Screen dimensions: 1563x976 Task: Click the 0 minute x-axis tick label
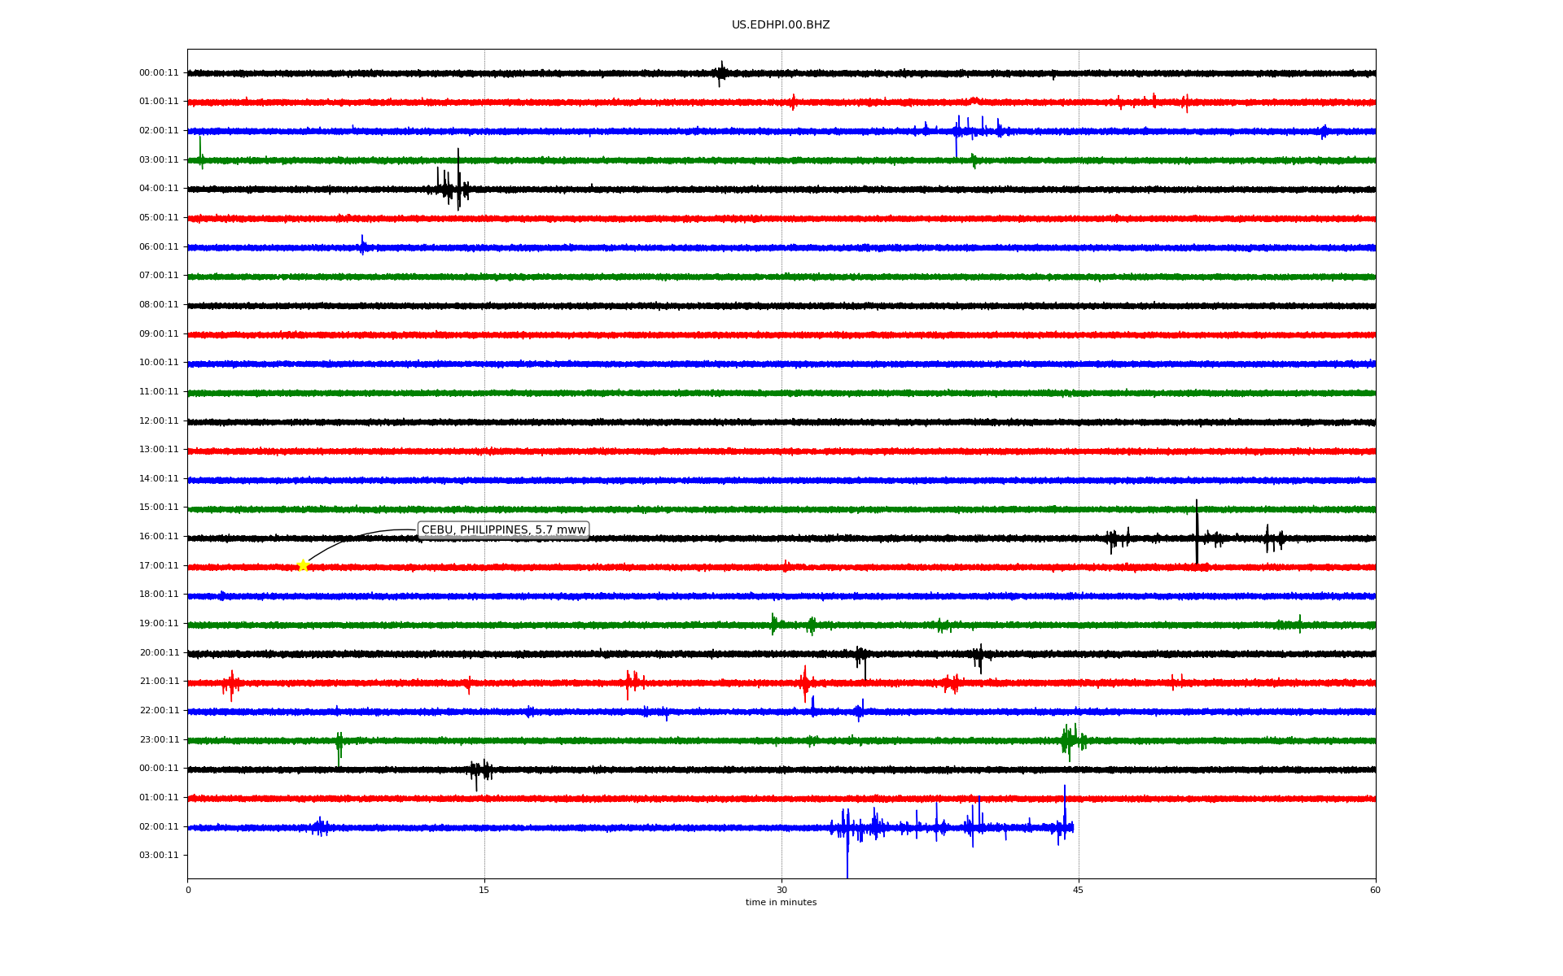188,890
